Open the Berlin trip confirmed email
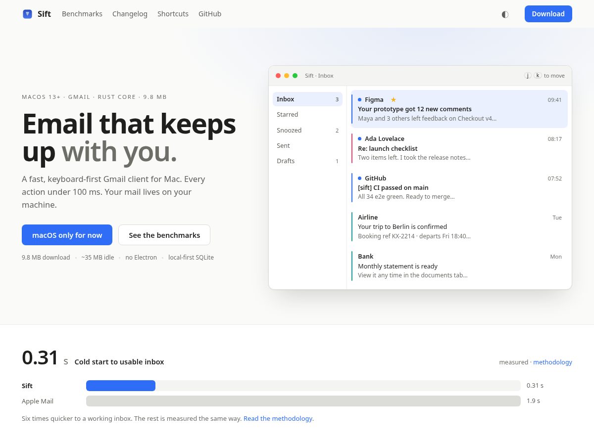 (459, 226)
